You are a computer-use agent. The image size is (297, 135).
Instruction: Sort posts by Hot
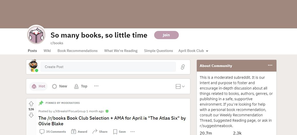pos(39,86)
